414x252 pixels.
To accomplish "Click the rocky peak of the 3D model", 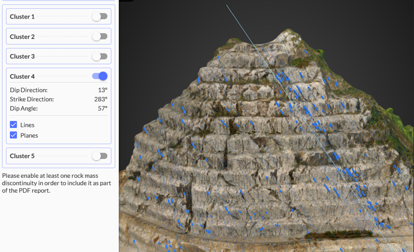I will (x=284, y=37).
